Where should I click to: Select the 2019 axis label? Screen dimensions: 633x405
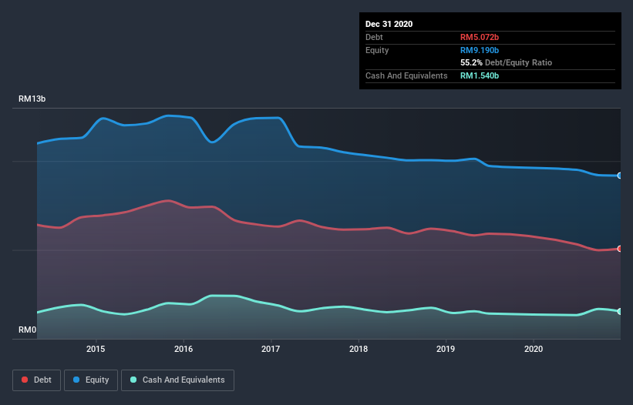pyautogui.click(x=446, y=349)
